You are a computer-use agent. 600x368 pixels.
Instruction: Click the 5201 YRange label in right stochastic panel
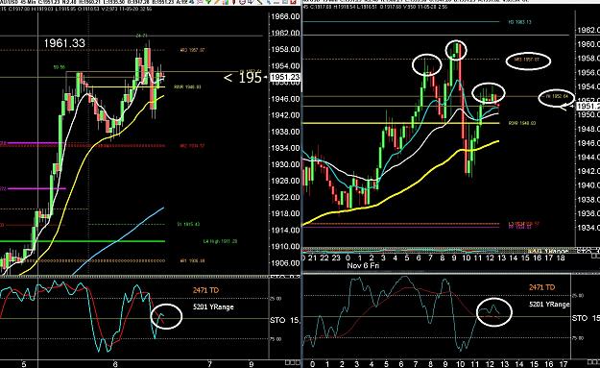[549, 305]
